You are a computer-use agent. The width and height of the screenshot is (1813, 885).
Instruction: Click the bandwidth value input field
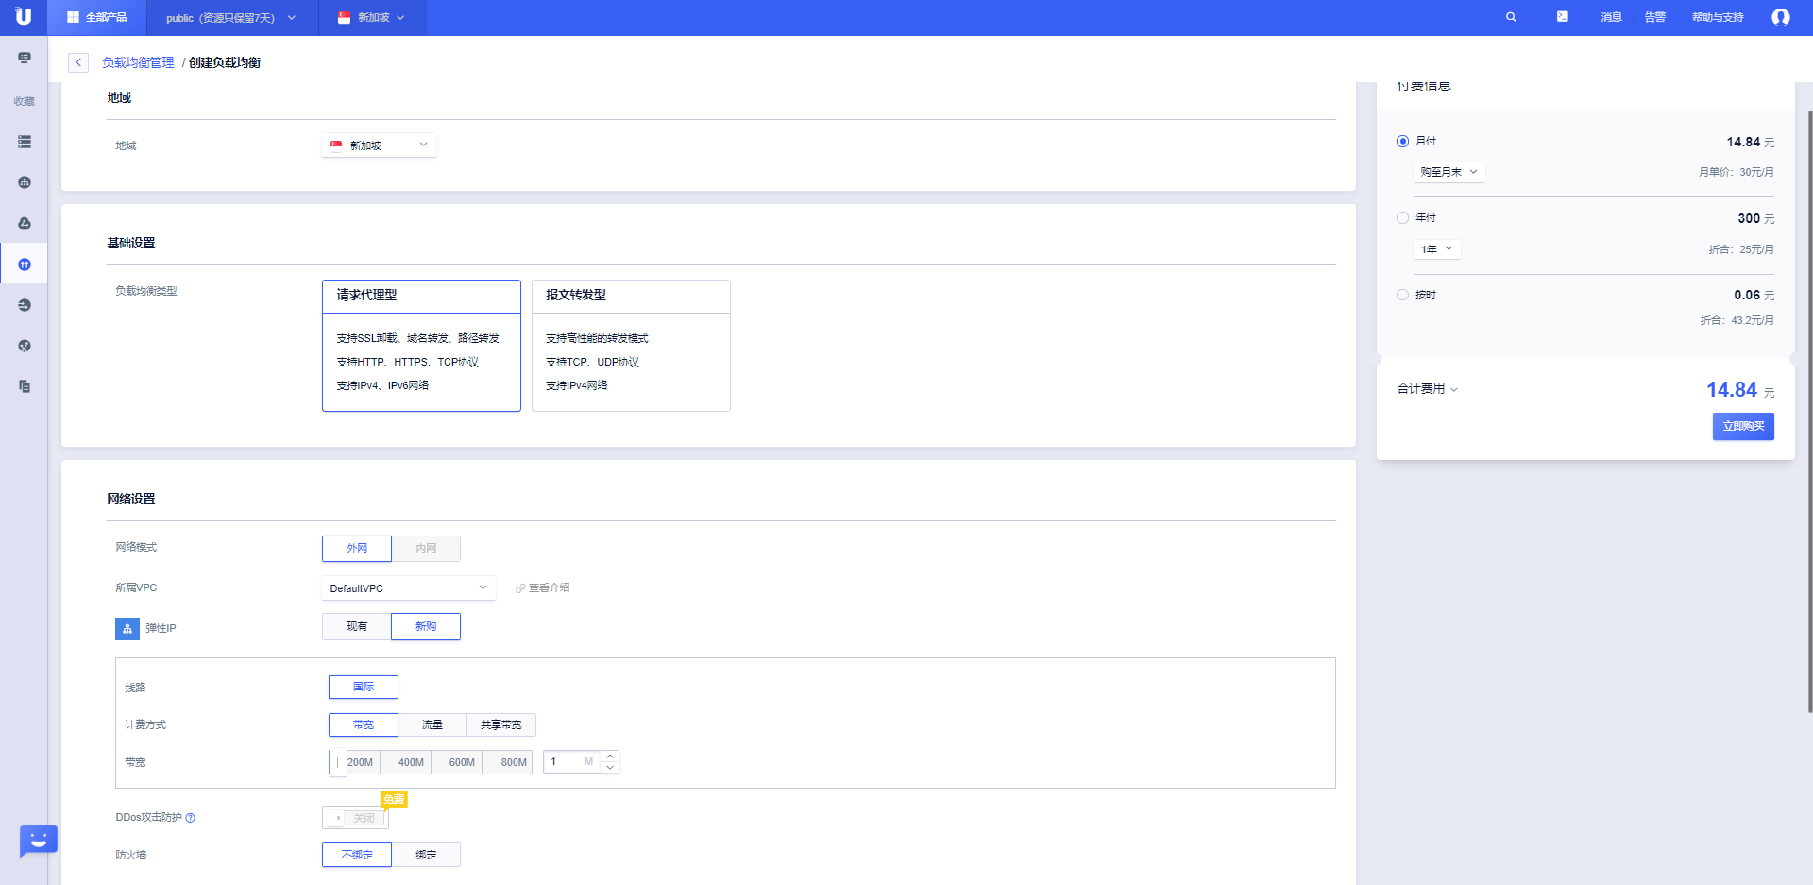tap(565, 762)
